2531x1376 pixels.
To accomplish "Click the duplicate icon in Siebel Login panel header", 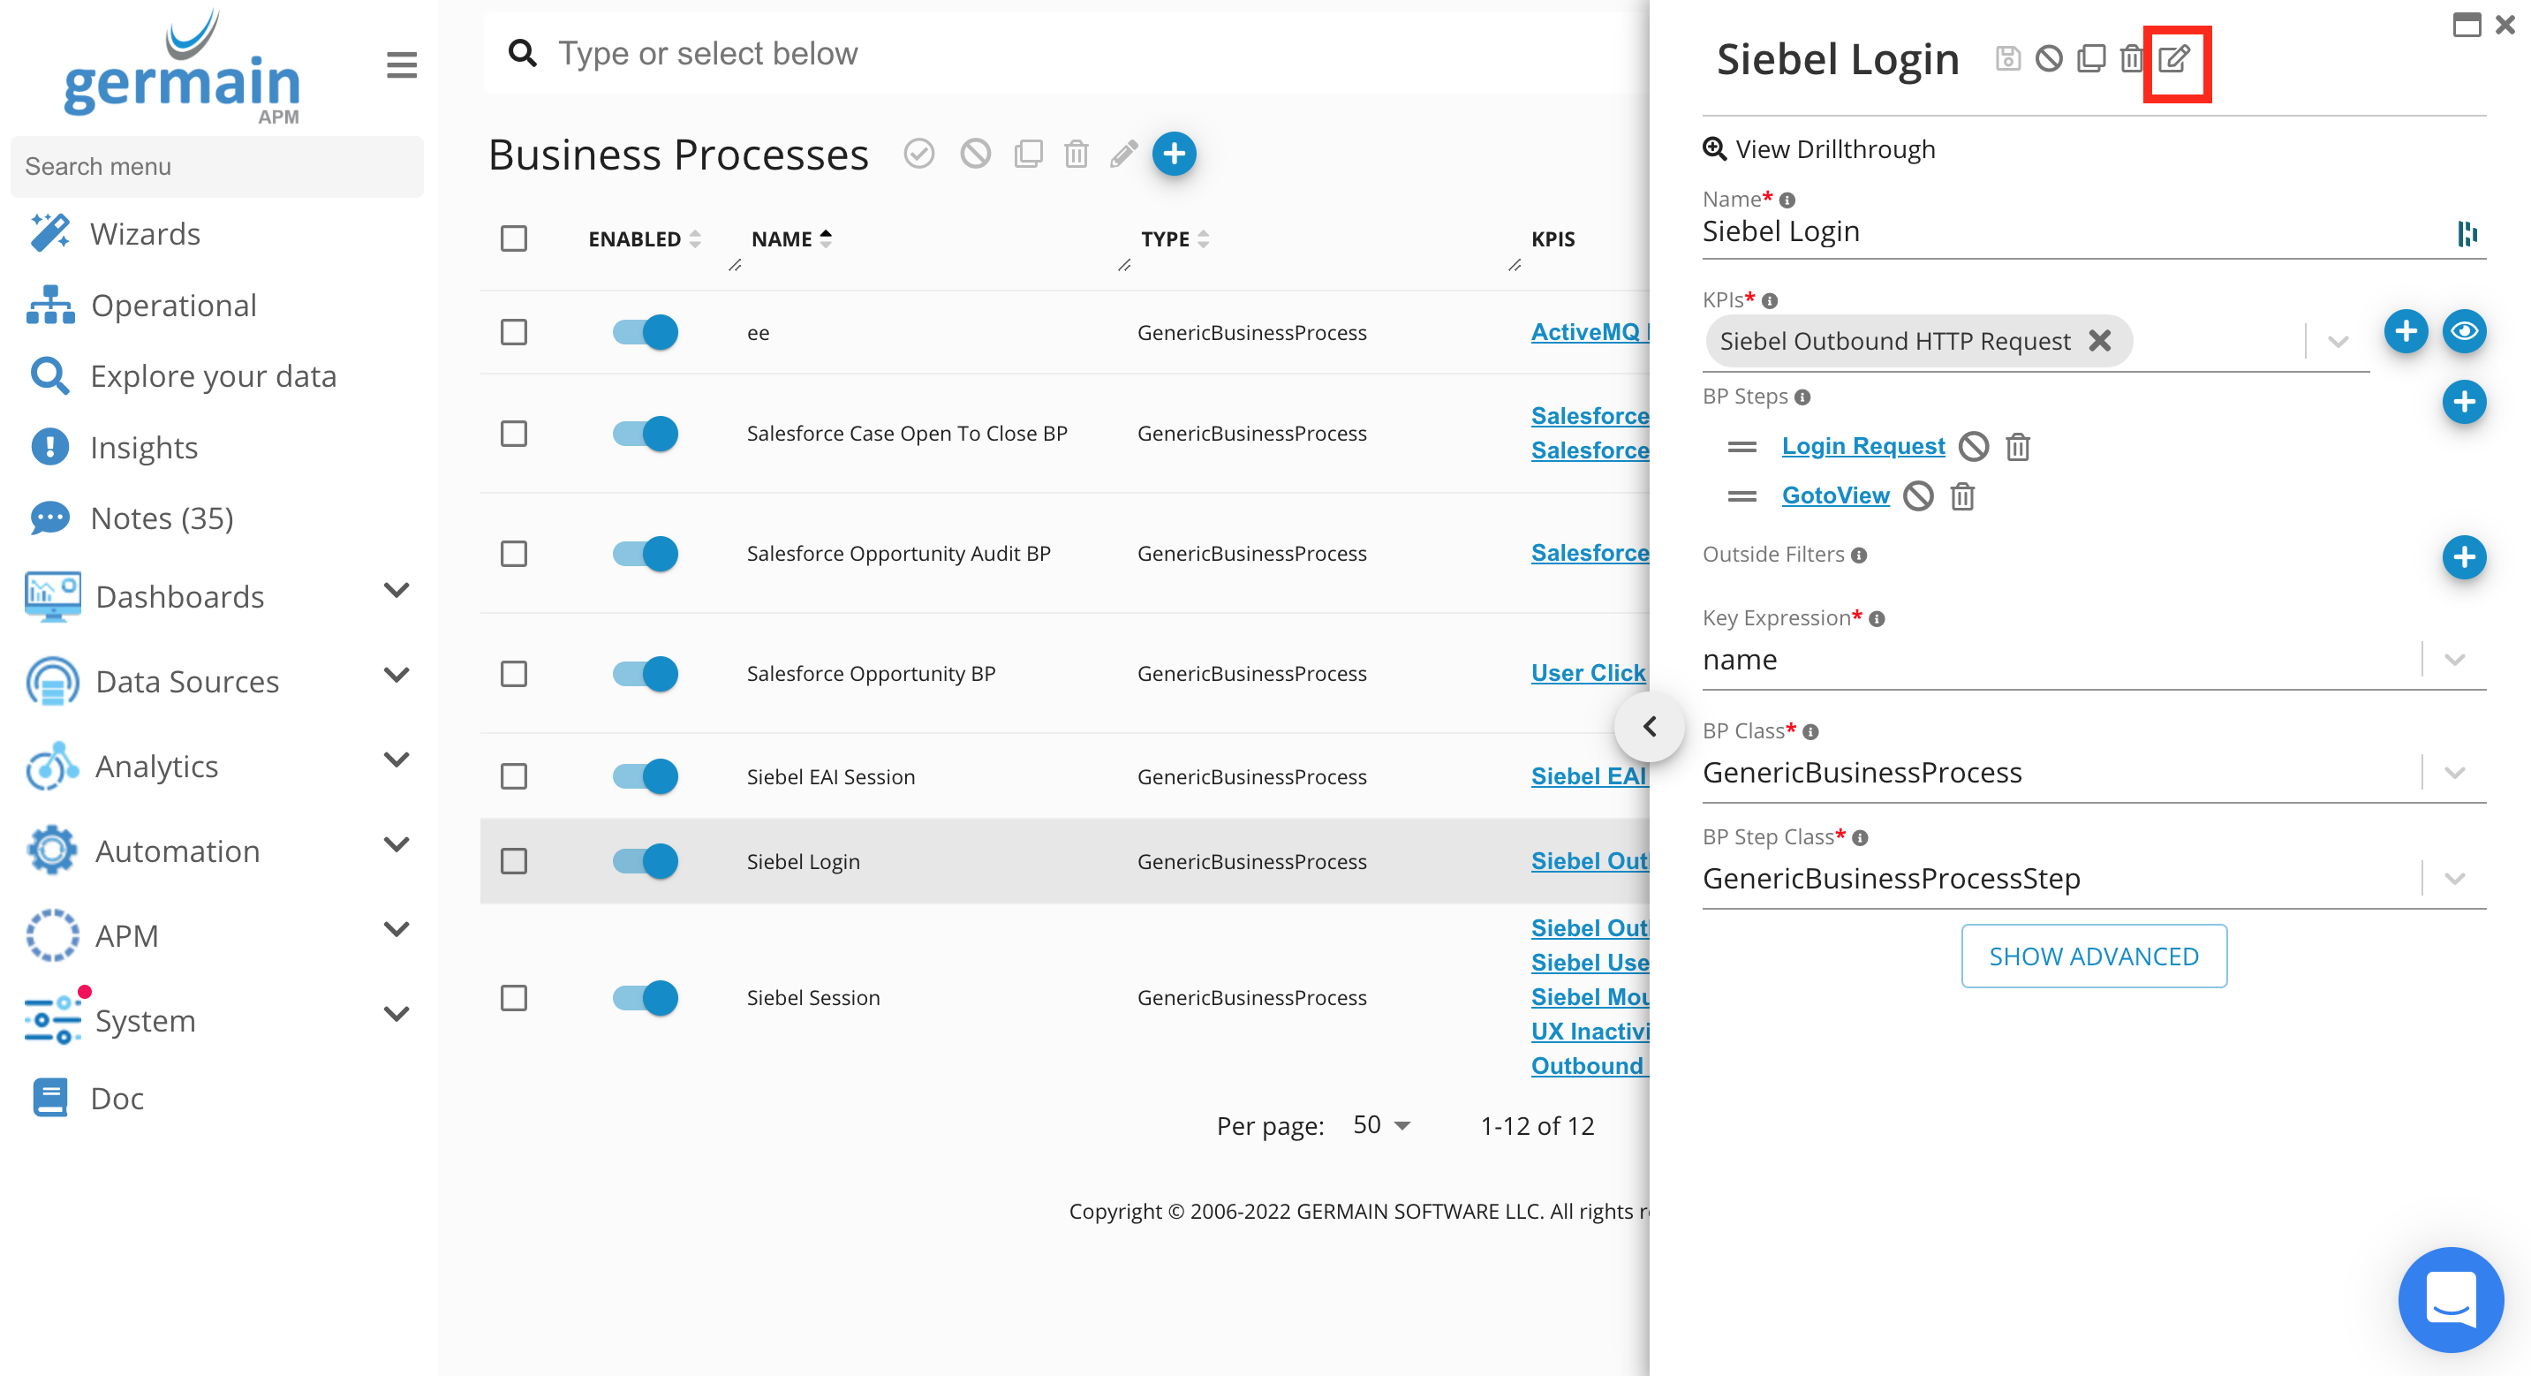I will [x=2091, y=59].
